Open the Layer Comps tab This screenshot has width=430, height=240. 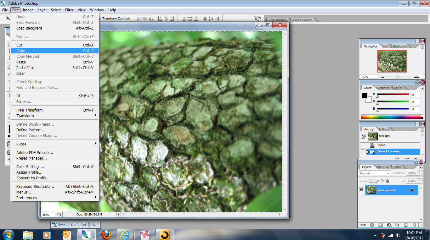pyautogui.click(x=302, y=20)
